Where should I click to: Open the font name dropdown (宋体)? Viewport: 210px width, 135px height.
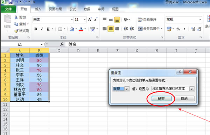[x=72, y=20]
